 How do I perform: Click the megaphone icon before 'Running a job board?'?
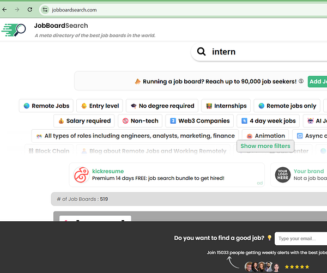click(138, 81)
